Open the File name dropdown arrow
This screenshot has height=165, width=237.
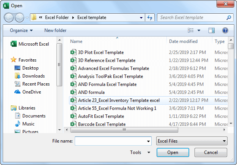click(148, 141)
